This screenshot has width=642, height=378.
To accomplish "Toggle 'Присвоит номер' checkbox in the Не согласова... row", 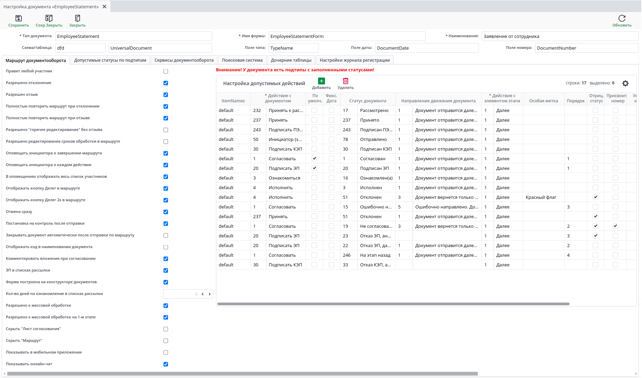I will pos(615,226).
